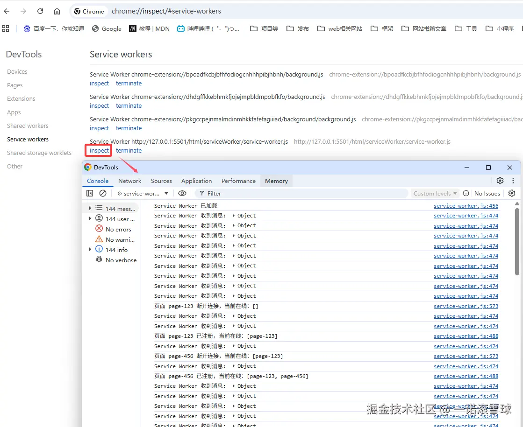The width and height of the screenshot is (523, 427).
Task: Terminate the bpoadfkcbjbfhfodiogcnhhhpibjhbnh extension worker
Action: 129,83
